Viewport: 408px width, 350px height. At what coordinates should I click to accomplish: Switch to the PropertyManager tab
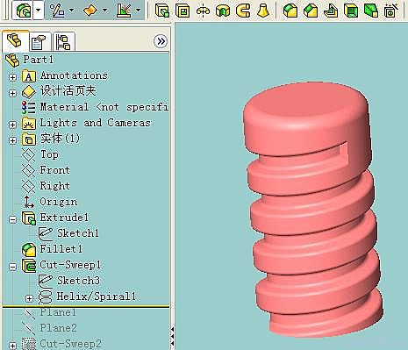39,41
